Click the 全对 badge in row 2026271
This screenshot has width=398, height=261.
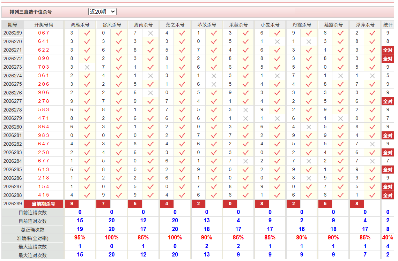click(388, 50)
